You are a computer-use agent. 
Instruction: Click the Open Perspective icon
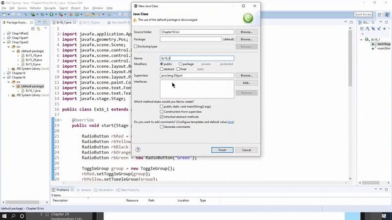click(x=379, y=15)
